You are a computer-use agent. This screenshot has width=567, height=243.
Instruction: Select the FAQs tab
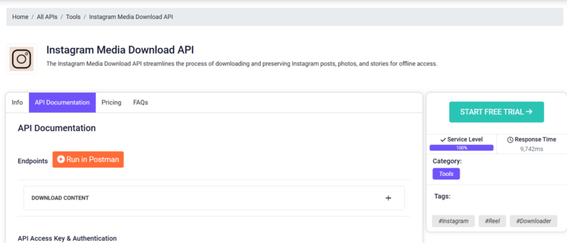tap(141, 103)
